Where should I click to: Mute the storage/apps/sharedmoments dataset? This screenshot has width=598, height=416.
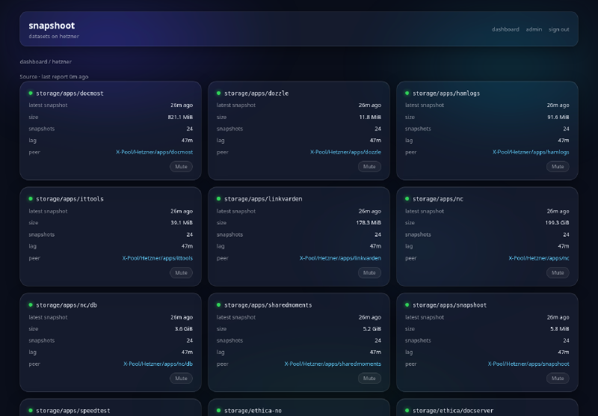point(369,379)
